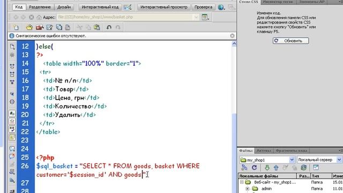The image size is (343, 193).
Task: Click the Cut scissors icon
Action: pos(80,27)
